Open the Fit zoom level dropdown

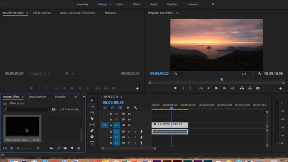pyautogui.click(x=180, y=74)
